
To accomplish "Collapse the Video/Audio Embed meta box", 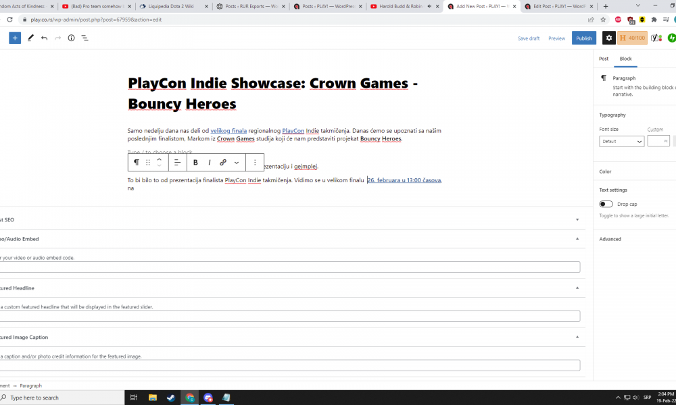I will pyautogui.click(x=577, y=239).
